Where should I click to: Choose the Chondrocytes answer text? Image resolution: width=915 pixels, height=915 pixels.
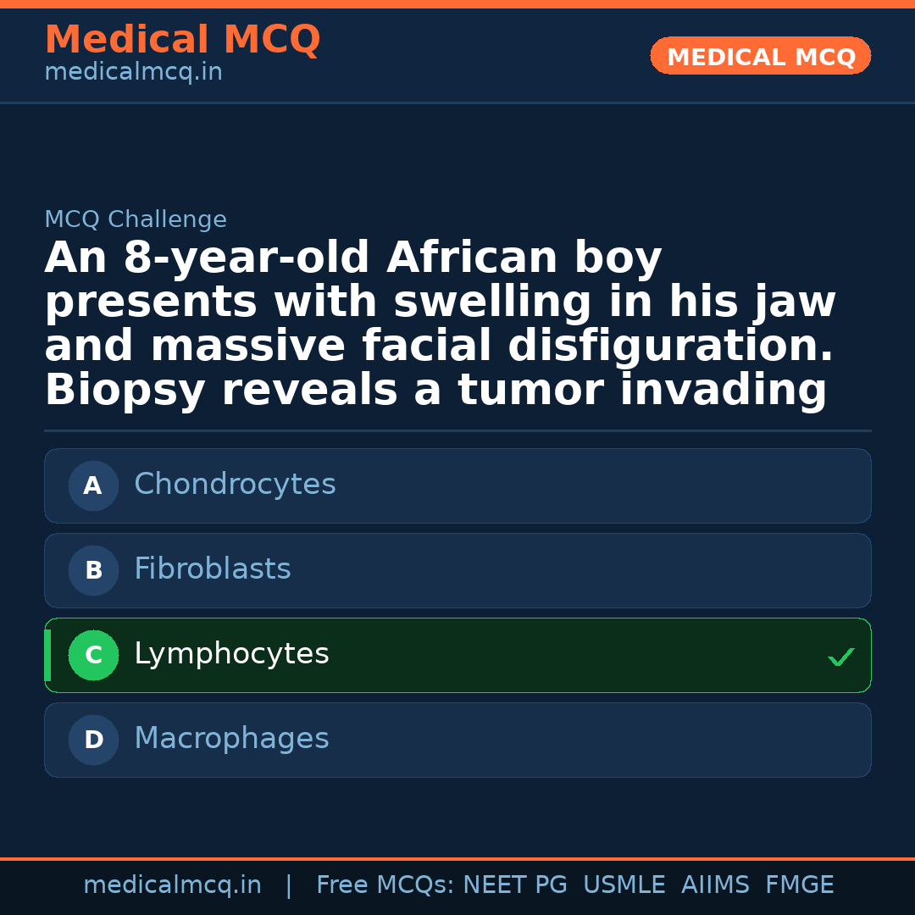point(235,485)
